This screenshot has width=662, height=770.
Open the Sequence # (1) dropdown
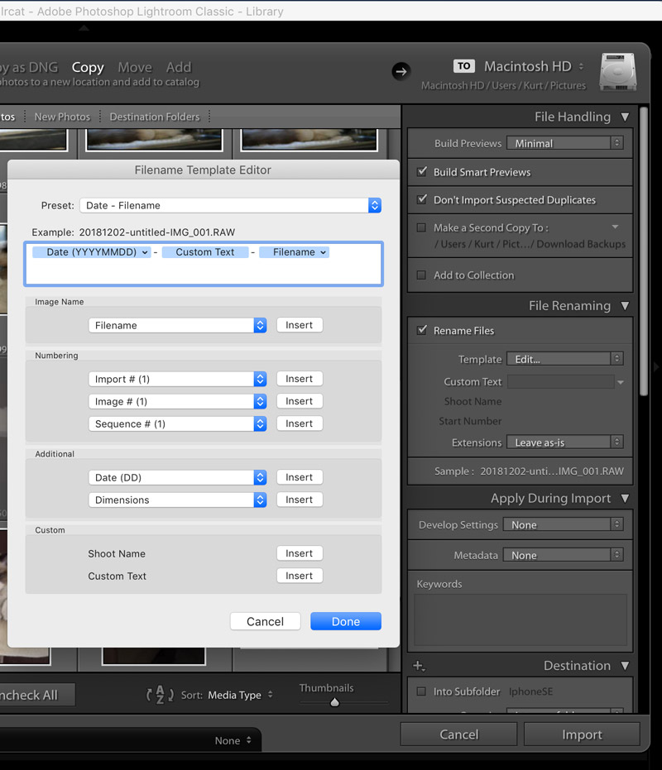pyautogui.click(x=177, y=423)
